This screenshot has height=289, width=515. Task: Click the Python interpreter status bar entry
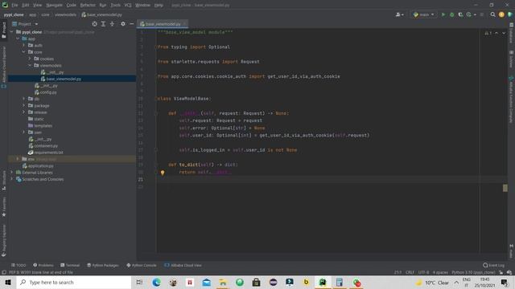pos(473,272)
